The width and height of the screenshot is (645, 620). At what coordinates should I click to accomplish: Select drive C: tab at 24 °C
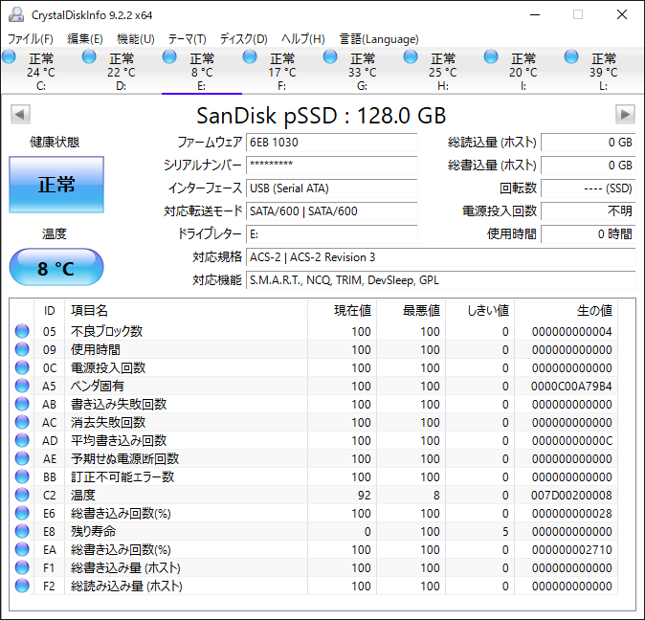41,71
